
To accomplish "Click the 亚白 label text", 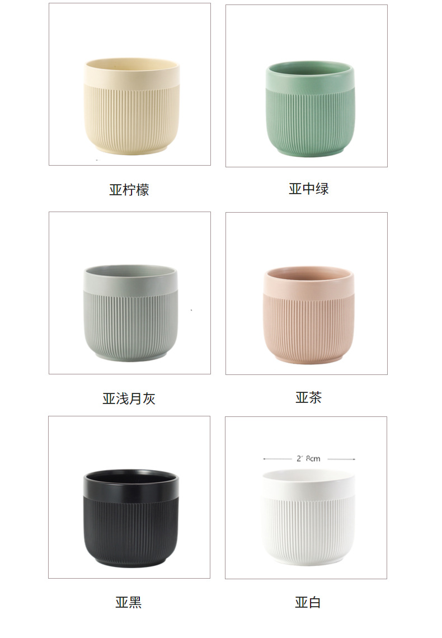I will [x=308, y=602].
